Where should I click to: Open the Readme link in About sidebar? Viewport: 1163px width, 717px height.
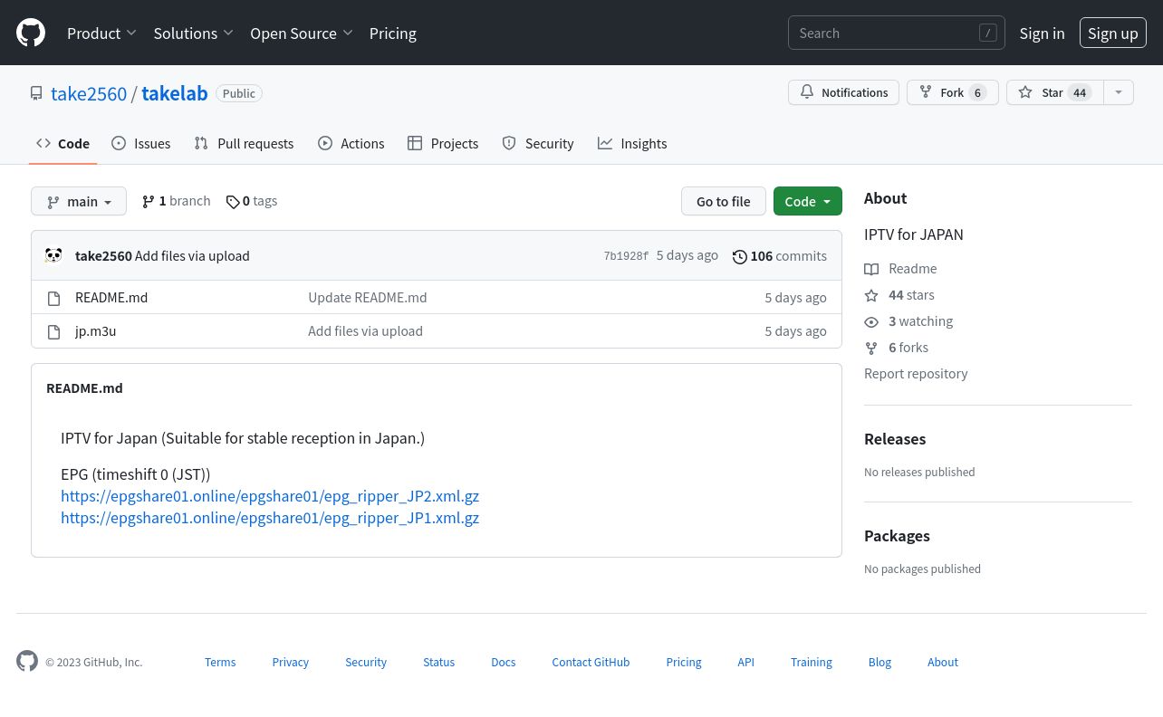tap(901, 269)
